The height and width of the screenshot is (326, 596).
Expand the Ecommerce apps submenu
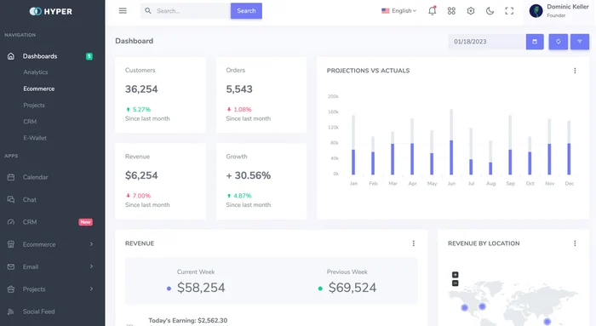50,244
